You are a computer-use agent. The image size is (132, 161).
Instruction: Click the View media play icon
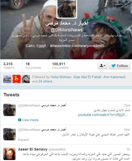point(20,120)
